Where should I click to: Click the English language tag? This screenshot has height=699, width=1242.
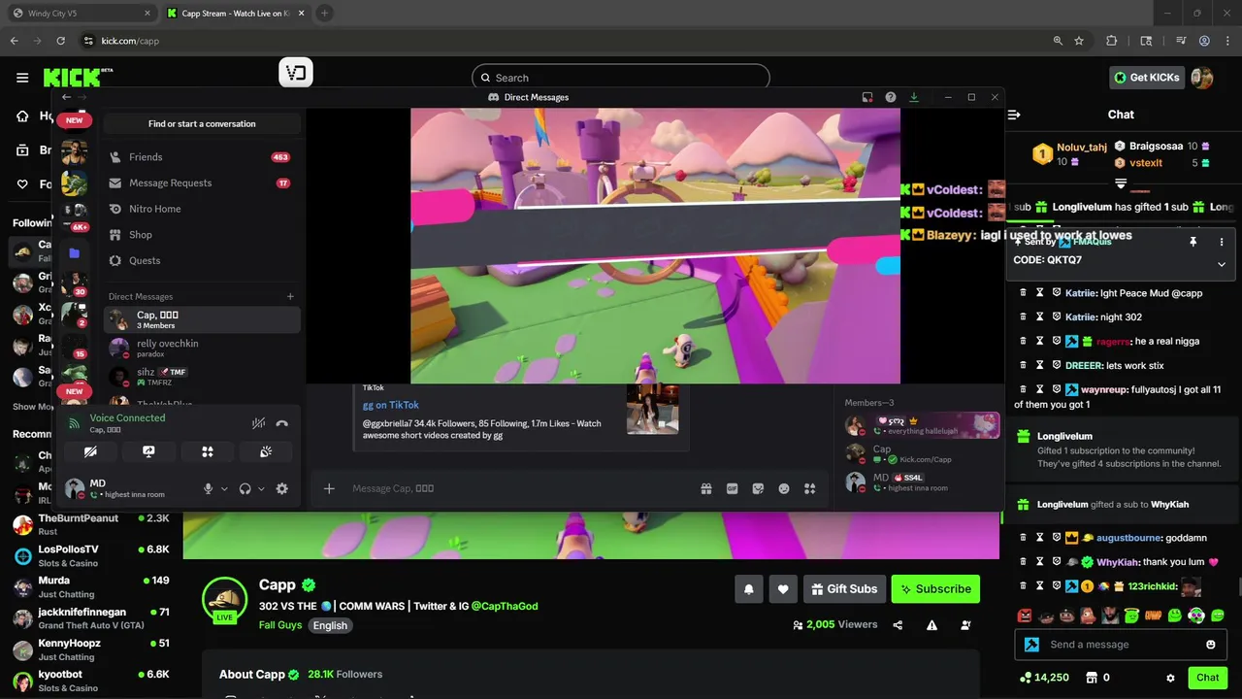[330, 625]
